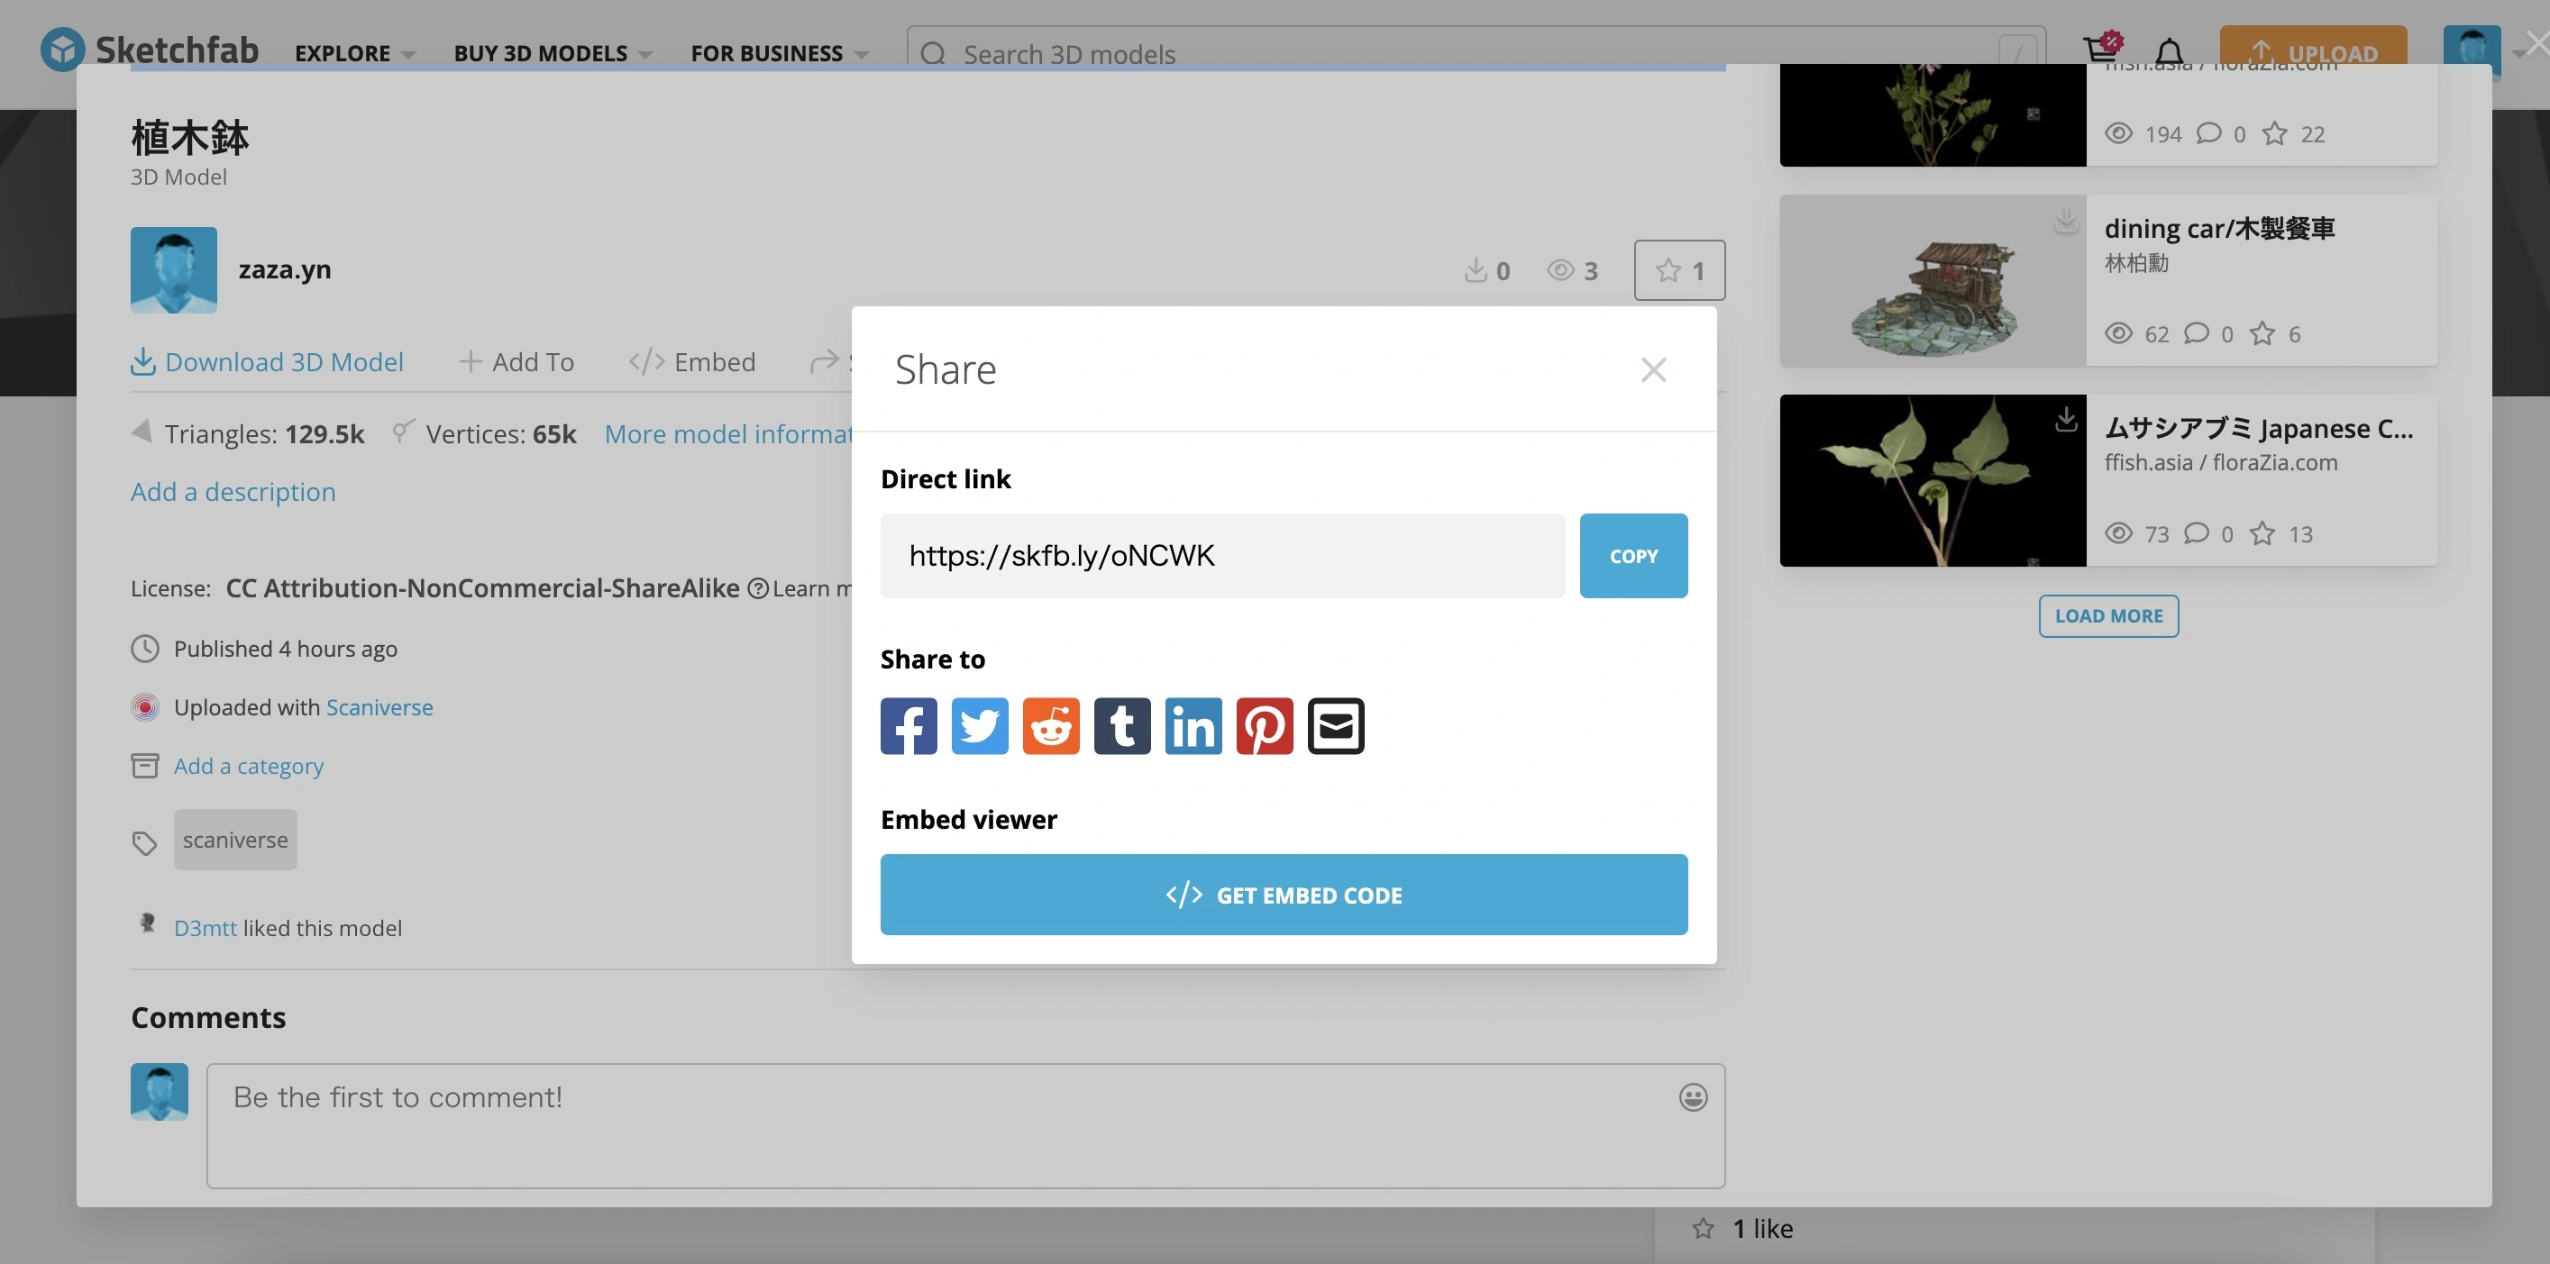This screenshot has width=2550, height=1264.
Task: Share model via email icon
Action: pyautogui.click(x=1337, y=726)
